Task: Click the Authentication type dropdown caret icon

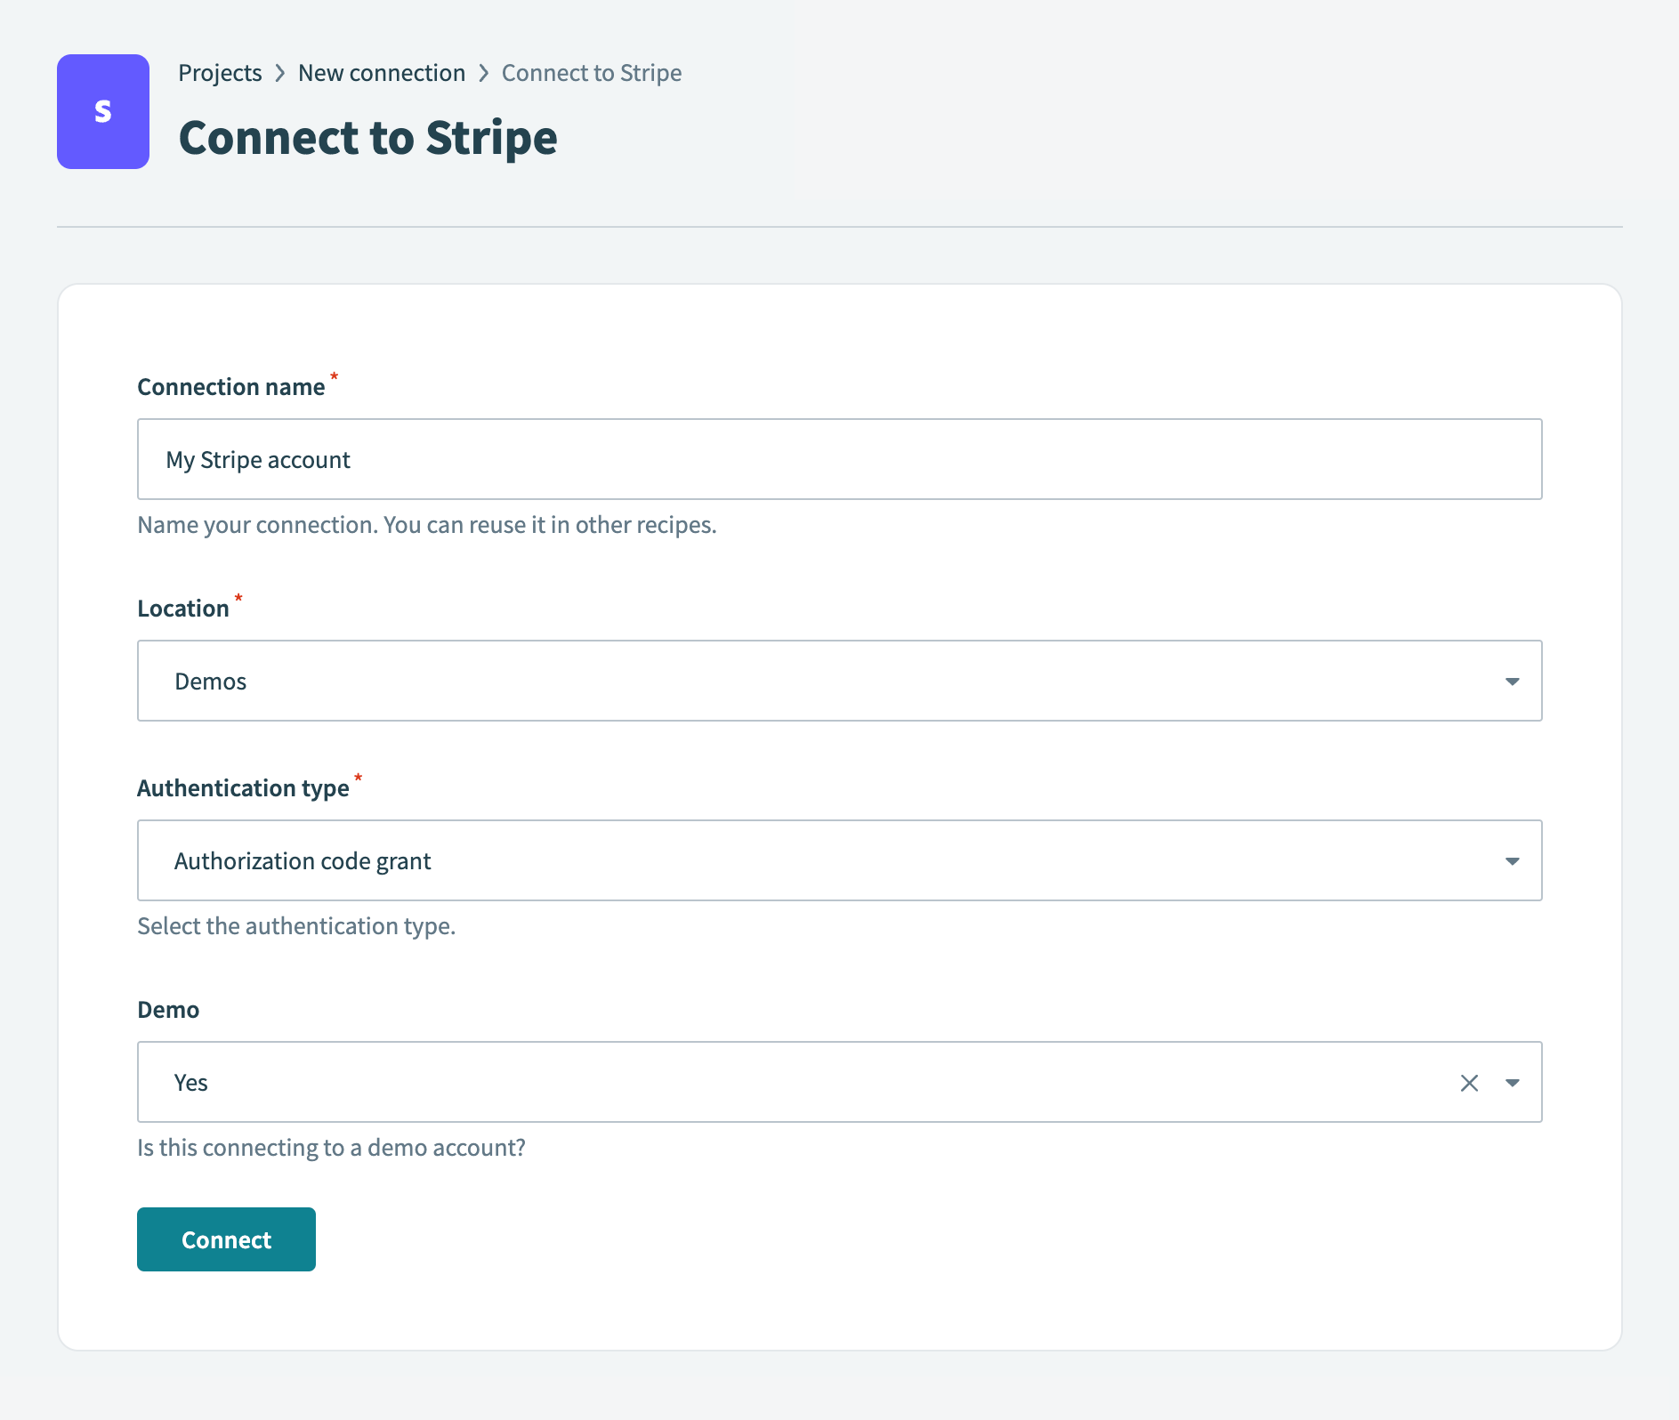Action: click(1514, 860)
